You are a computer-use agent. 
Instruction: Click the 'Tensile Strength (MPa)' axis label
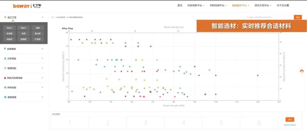(x=174, y=105)
